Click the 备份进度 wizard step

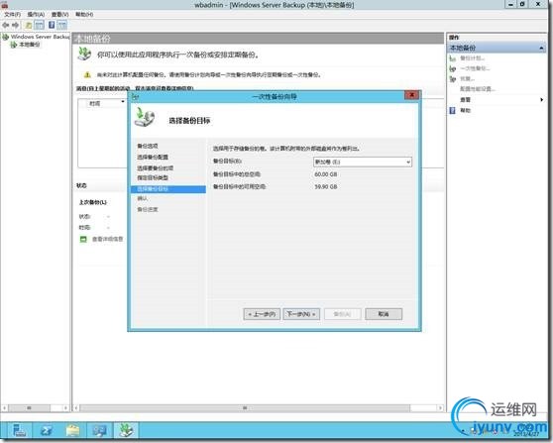click(x=148, y=209)
